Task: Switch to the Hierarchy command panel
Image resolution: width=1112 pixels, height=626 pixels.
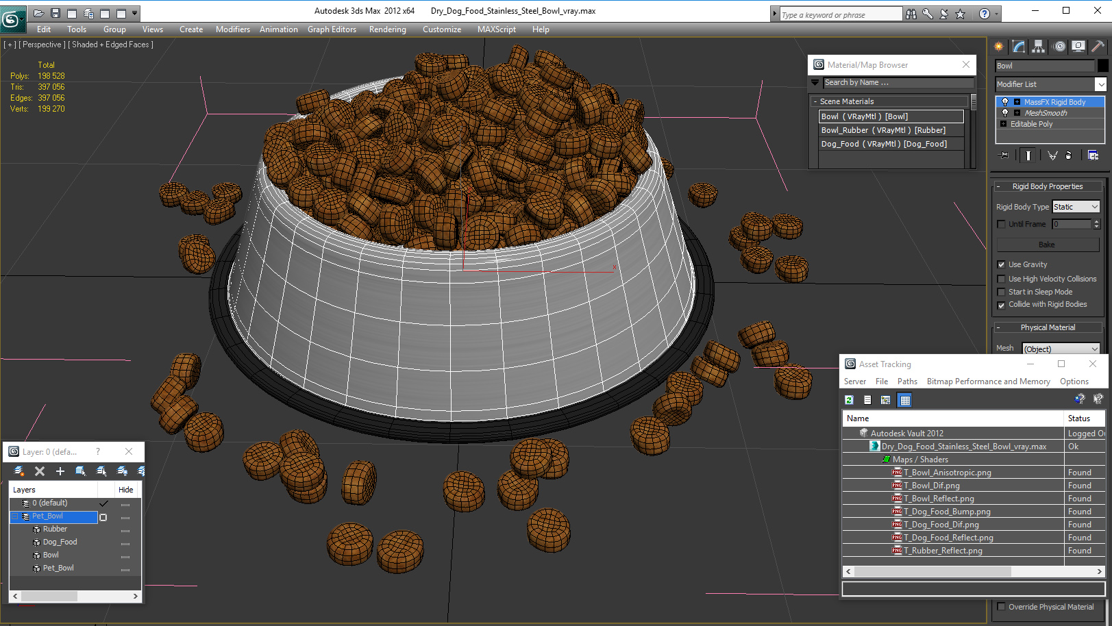Action: pyautogui.click(x=1039, y=47)
